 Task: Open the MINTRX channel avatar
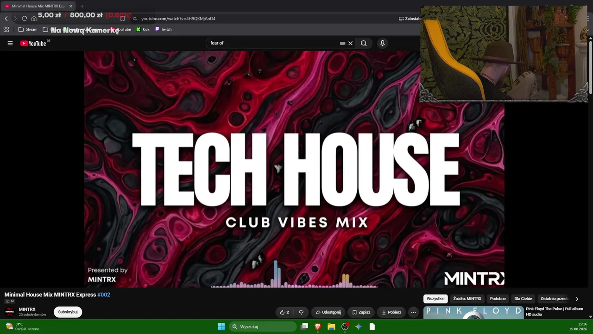tap(10, 312)
